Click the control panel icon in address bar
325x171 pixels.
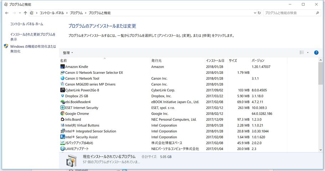pyautogui.click(x=31, y=13)
